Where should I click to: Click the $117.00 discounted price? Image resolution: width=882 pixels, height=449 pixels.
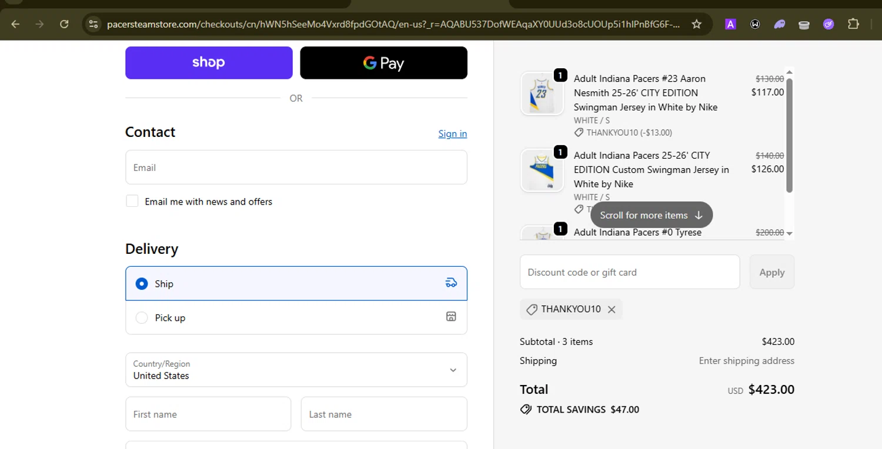point(767,92)
